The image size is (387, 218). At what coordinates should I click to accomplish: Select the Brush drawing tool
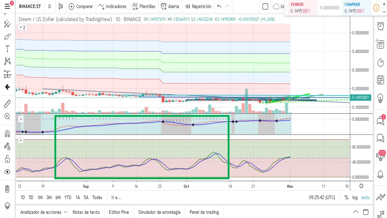(7, 37)
